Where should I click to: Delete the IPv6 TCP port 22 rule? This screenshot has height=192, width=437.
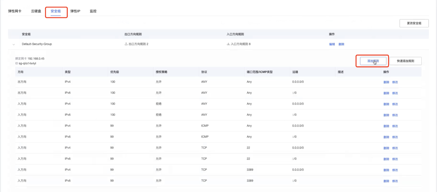(x=386, y=159)
